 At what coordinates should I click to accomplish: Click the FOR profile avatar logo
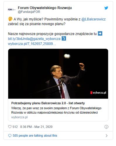click(x=12, y=10)
